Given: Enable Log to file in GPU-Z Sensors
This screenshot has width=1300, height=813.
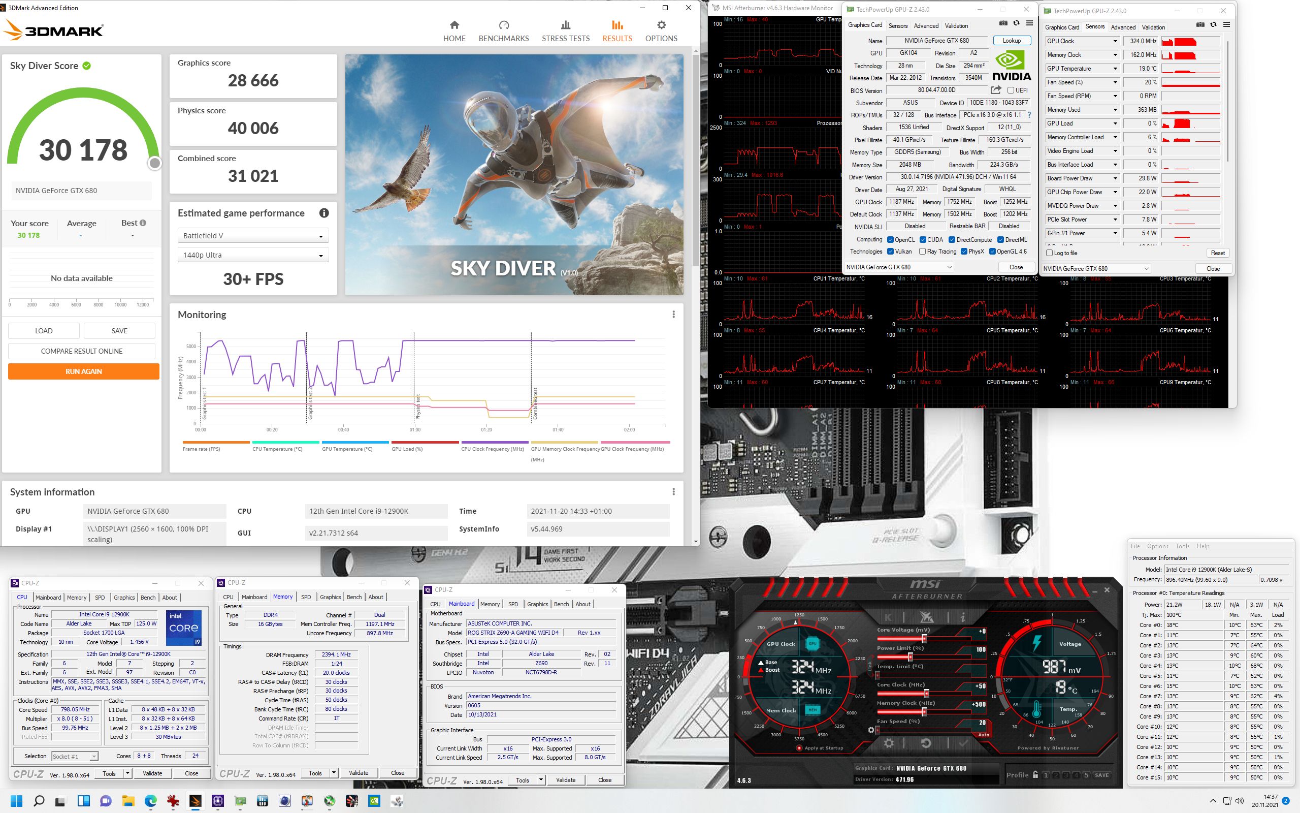Looking at the screenshot, I should click(1050, 253).
